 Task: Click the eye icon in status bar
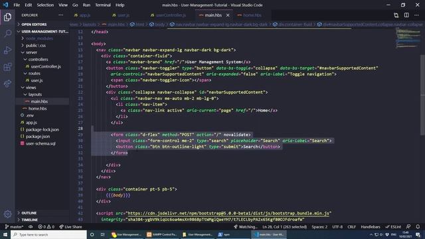coord(31,226)
